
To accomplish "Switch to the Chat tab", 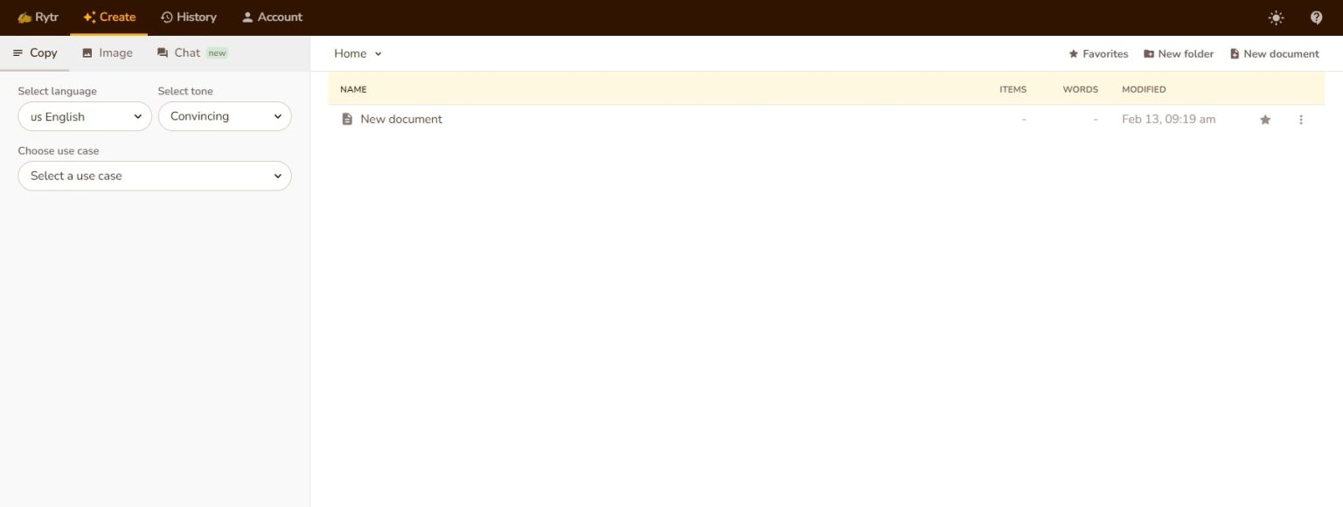I will (187, 53).
